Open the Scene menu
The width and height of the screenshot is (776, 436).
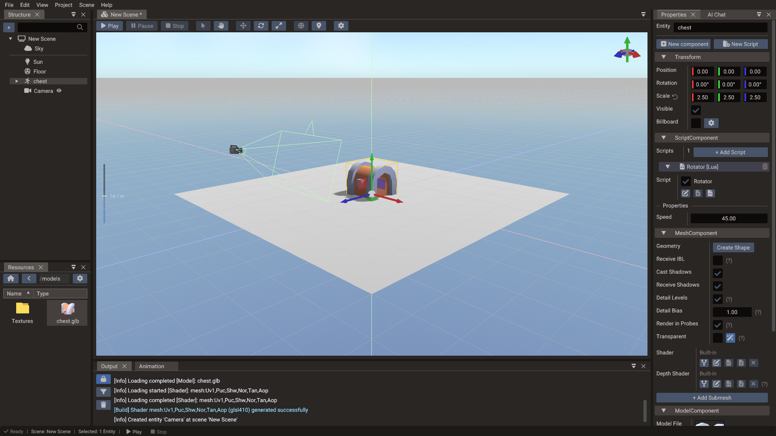[x=86, y=5]
